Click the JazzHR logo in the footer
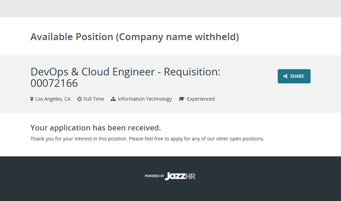Image resolution: width=341 pixels, height=201 pixels. [181, 176]
